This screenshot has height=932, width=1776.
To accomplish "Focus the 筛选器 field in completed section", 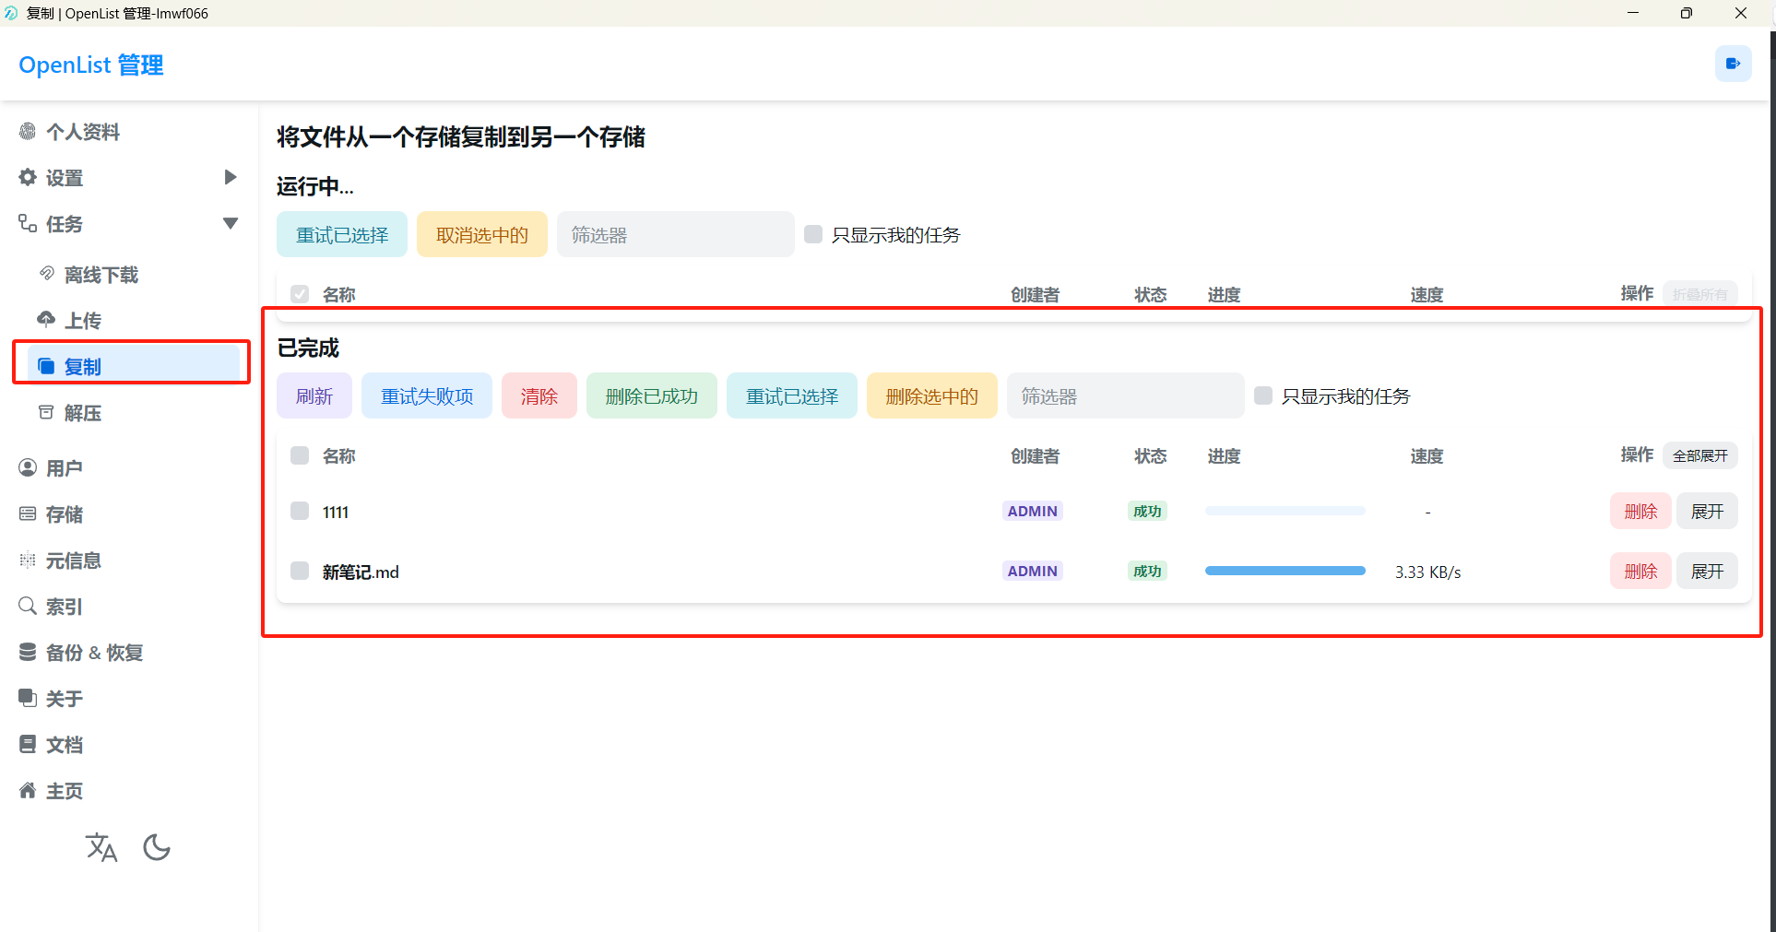I will (1126, 395).
